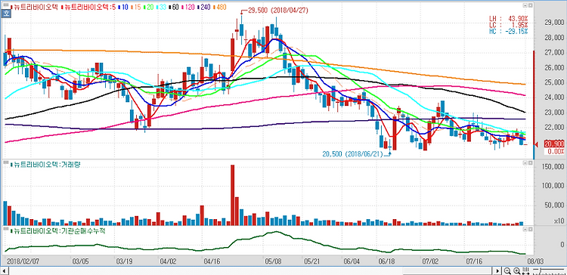Select the 5-day moving average legend

[x=88, y=7]
